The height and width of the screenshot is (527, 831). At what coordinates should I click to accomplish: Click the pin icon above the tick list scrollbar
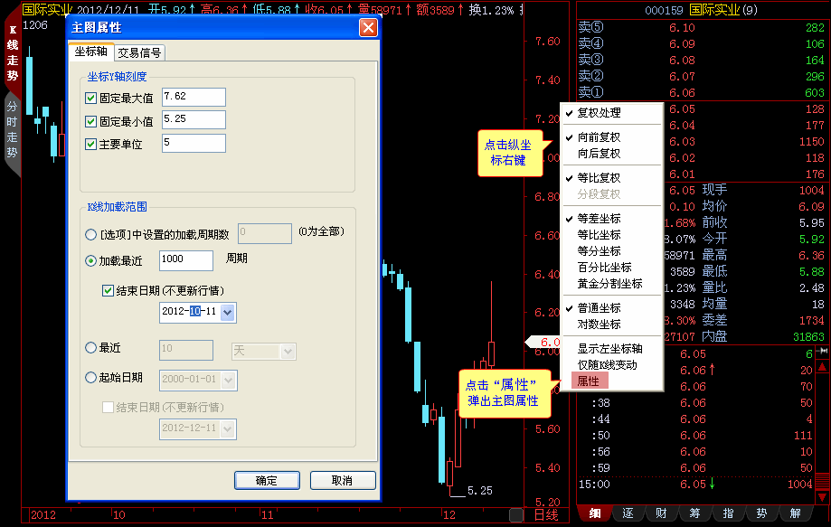point(822,351)
